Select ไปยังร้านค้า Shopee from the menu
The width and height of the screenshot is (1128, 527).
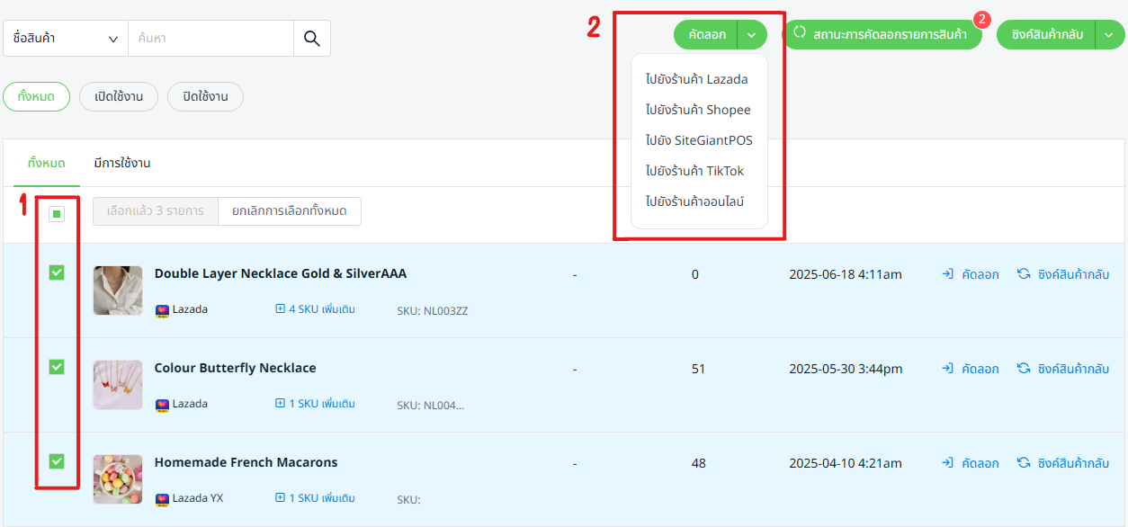pyautogui.click(x=697, y=110)
